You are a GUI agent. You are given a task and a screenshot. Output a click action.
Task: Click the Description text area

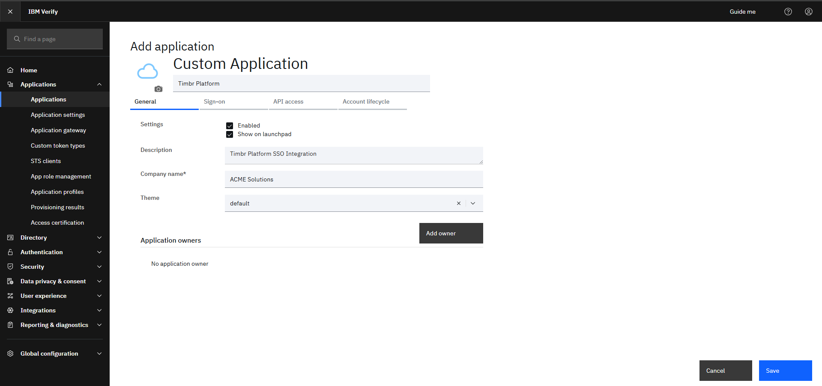click(x=354, y=155)
